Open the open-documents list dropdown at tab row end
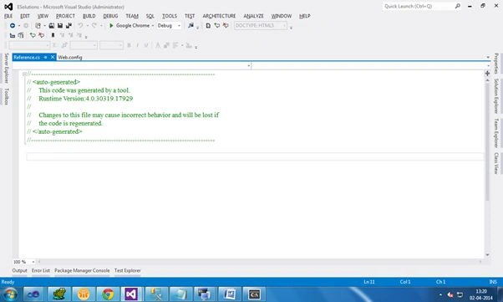This screenshot has height=302, width=503. (488, 57)
